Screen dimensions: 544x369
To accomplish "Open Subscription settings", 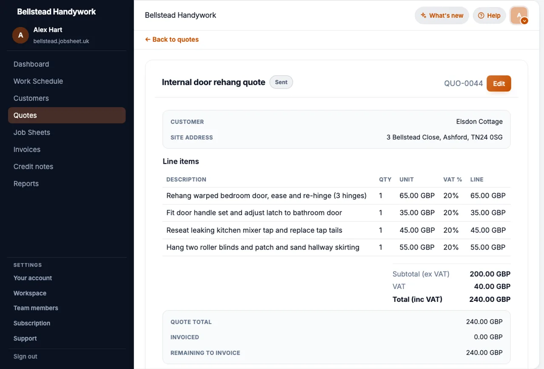I will (x=32, y=324).
